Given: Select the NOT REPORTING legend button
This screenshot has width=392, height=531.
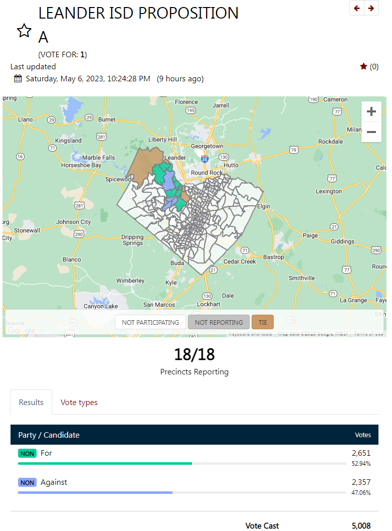Looking at the screenshot, I should tap(219, 322).
